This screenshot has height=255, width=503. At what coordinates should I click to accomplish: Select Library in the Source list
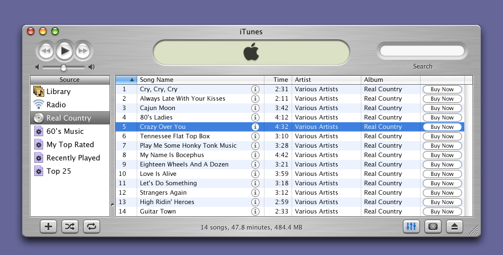tap(70, 91)
